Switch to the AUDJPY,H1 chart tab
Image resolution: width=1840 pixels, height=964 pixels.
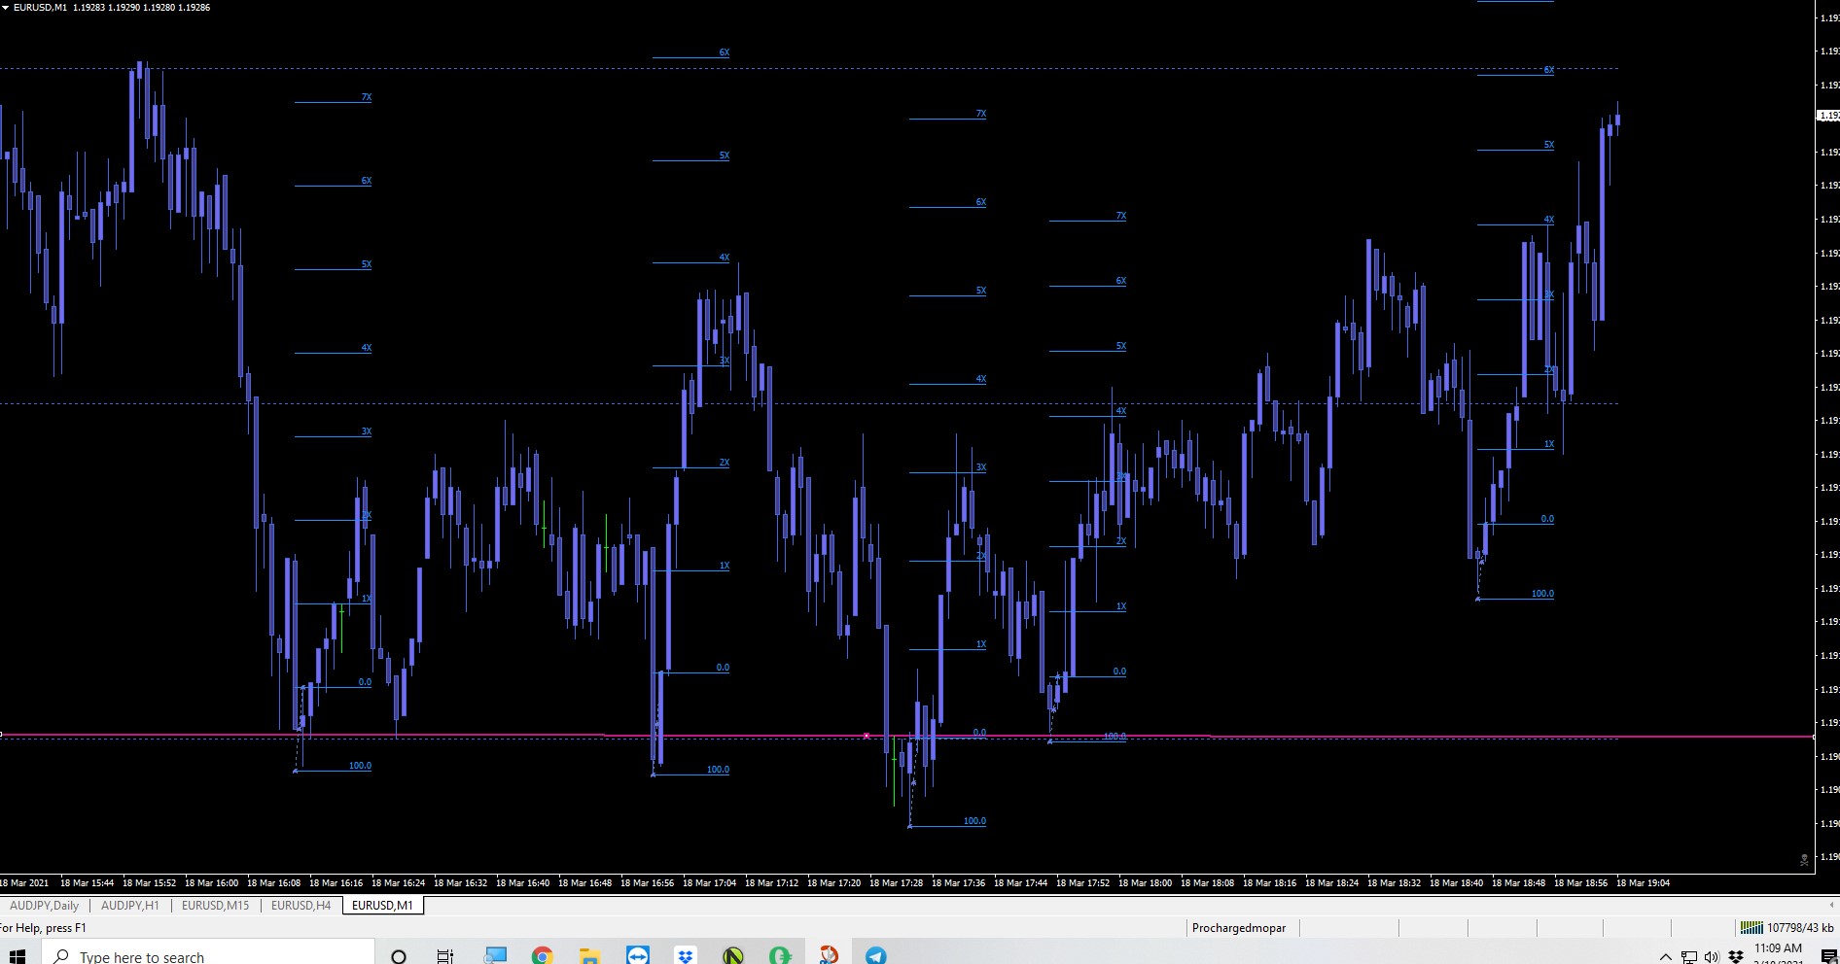tap(130, 906)
